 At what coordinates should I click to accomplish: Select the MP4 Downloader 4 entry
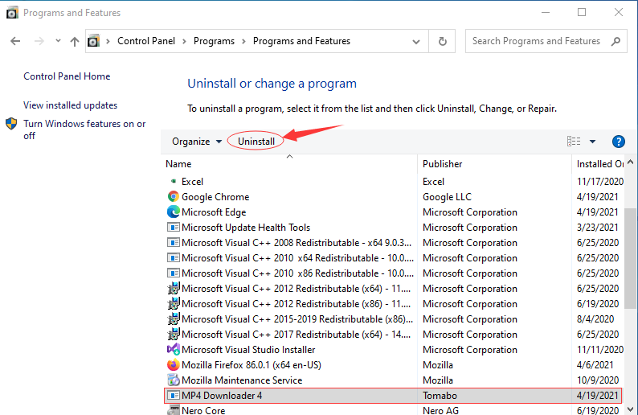pyautogui.click(x=393, y=396)
